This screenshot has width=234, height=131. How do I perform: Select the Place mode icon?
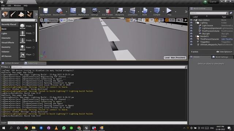tap(5, 14)
